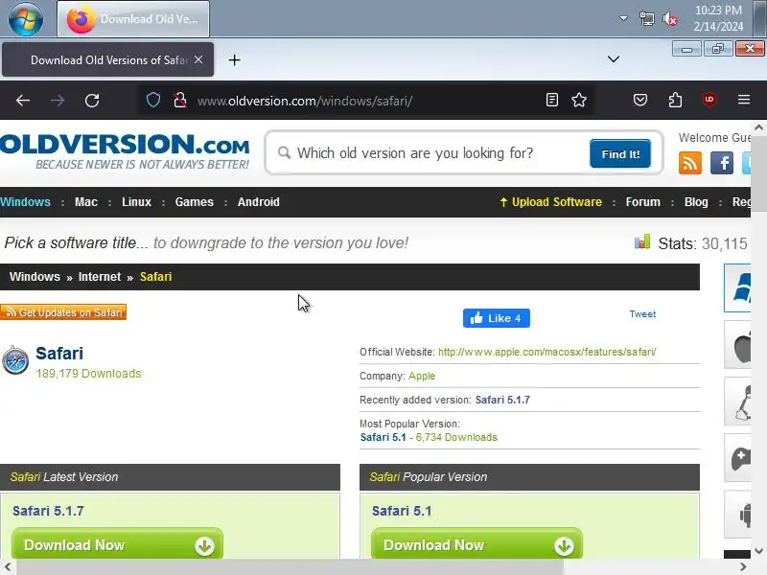Screen dimensions: 767x575
Task: Bookmark this page with star icon
Action: (579, 101)
